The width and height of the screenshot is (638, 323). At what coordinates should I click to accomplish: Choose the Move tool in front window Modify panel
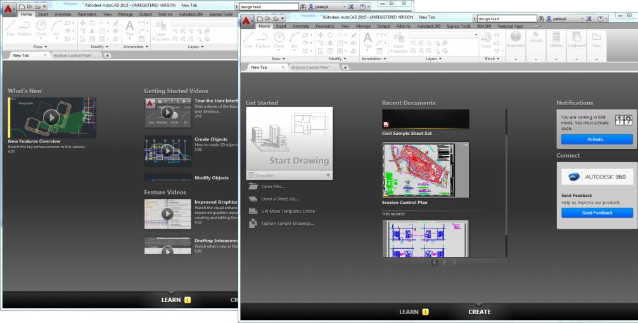click(320, 35)
